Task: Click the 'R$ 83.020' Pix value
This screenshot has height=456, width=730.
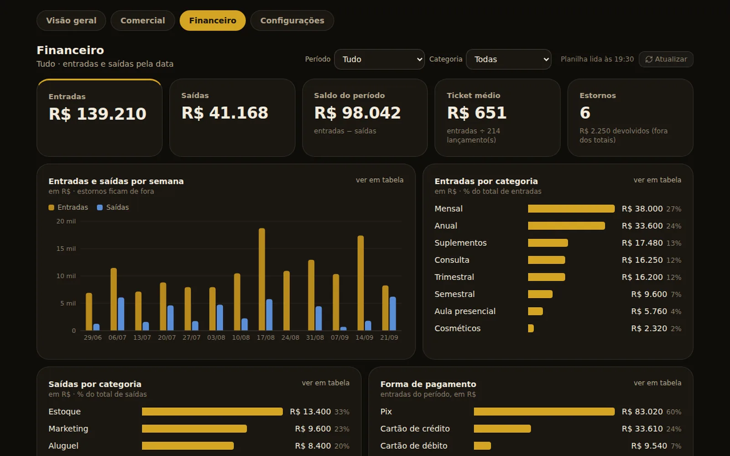Action: click(642, 412)
